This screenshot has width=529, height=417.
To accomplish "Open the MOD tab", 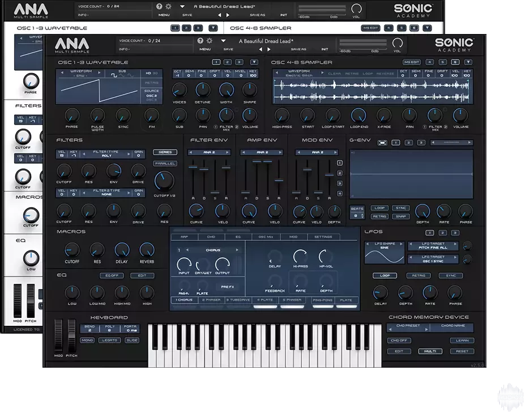I will (293, 237).
